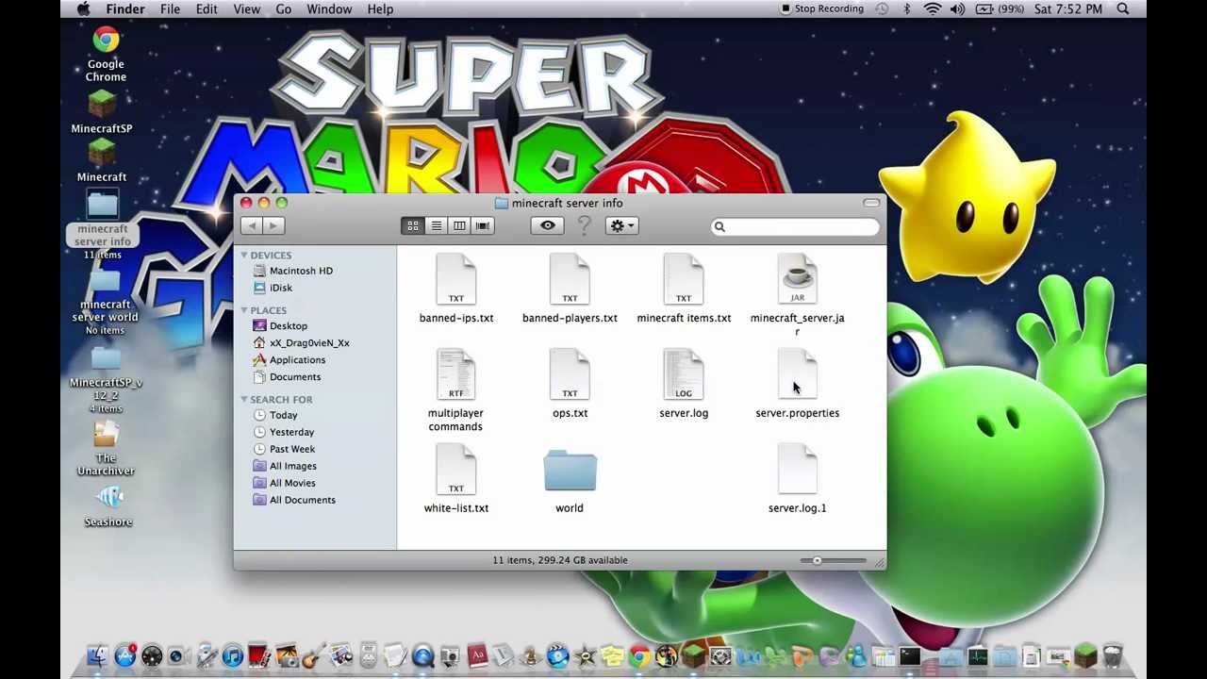This screenshot has width=1207, height=679.
Task: Open the File menu
Action: tap(170, 8)
